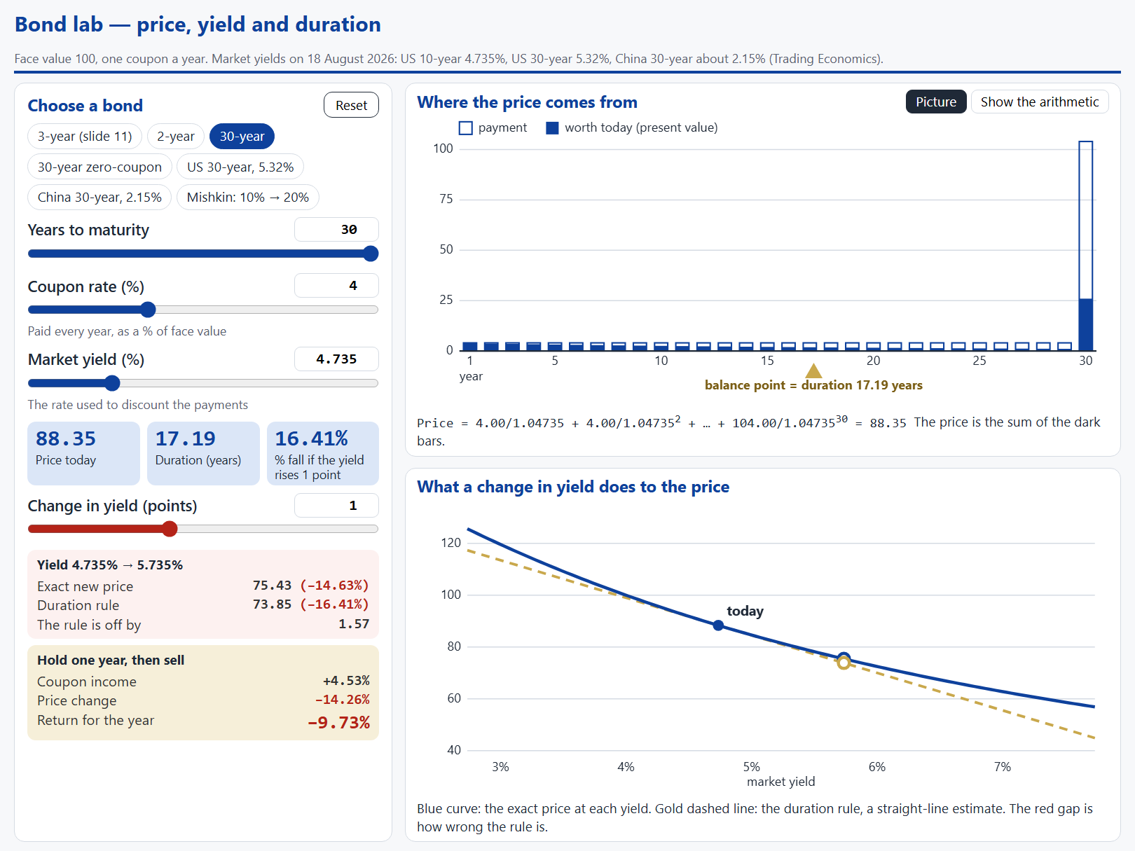Click the payment legend square icon
The height and width of the screenshot is (851, 1135).
click(x=466, y=128)
